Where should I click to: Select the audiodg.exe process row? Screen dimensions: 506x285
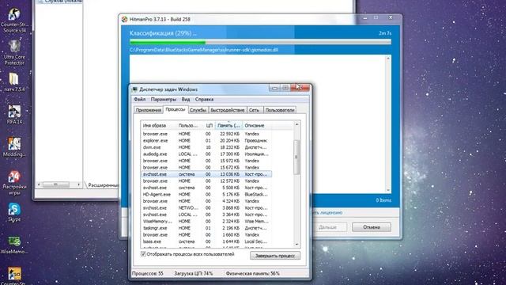pyautogui.click(x=206, y=154)
